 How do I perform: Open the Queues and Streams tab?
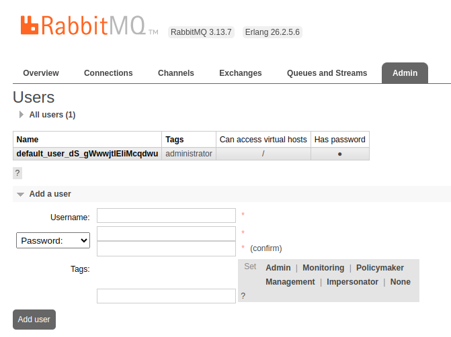point(327,73)
